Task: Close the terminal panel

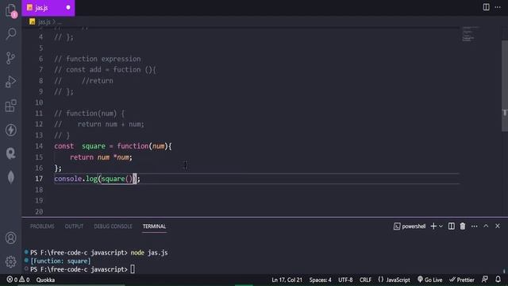Action: (x=498, y=226)
